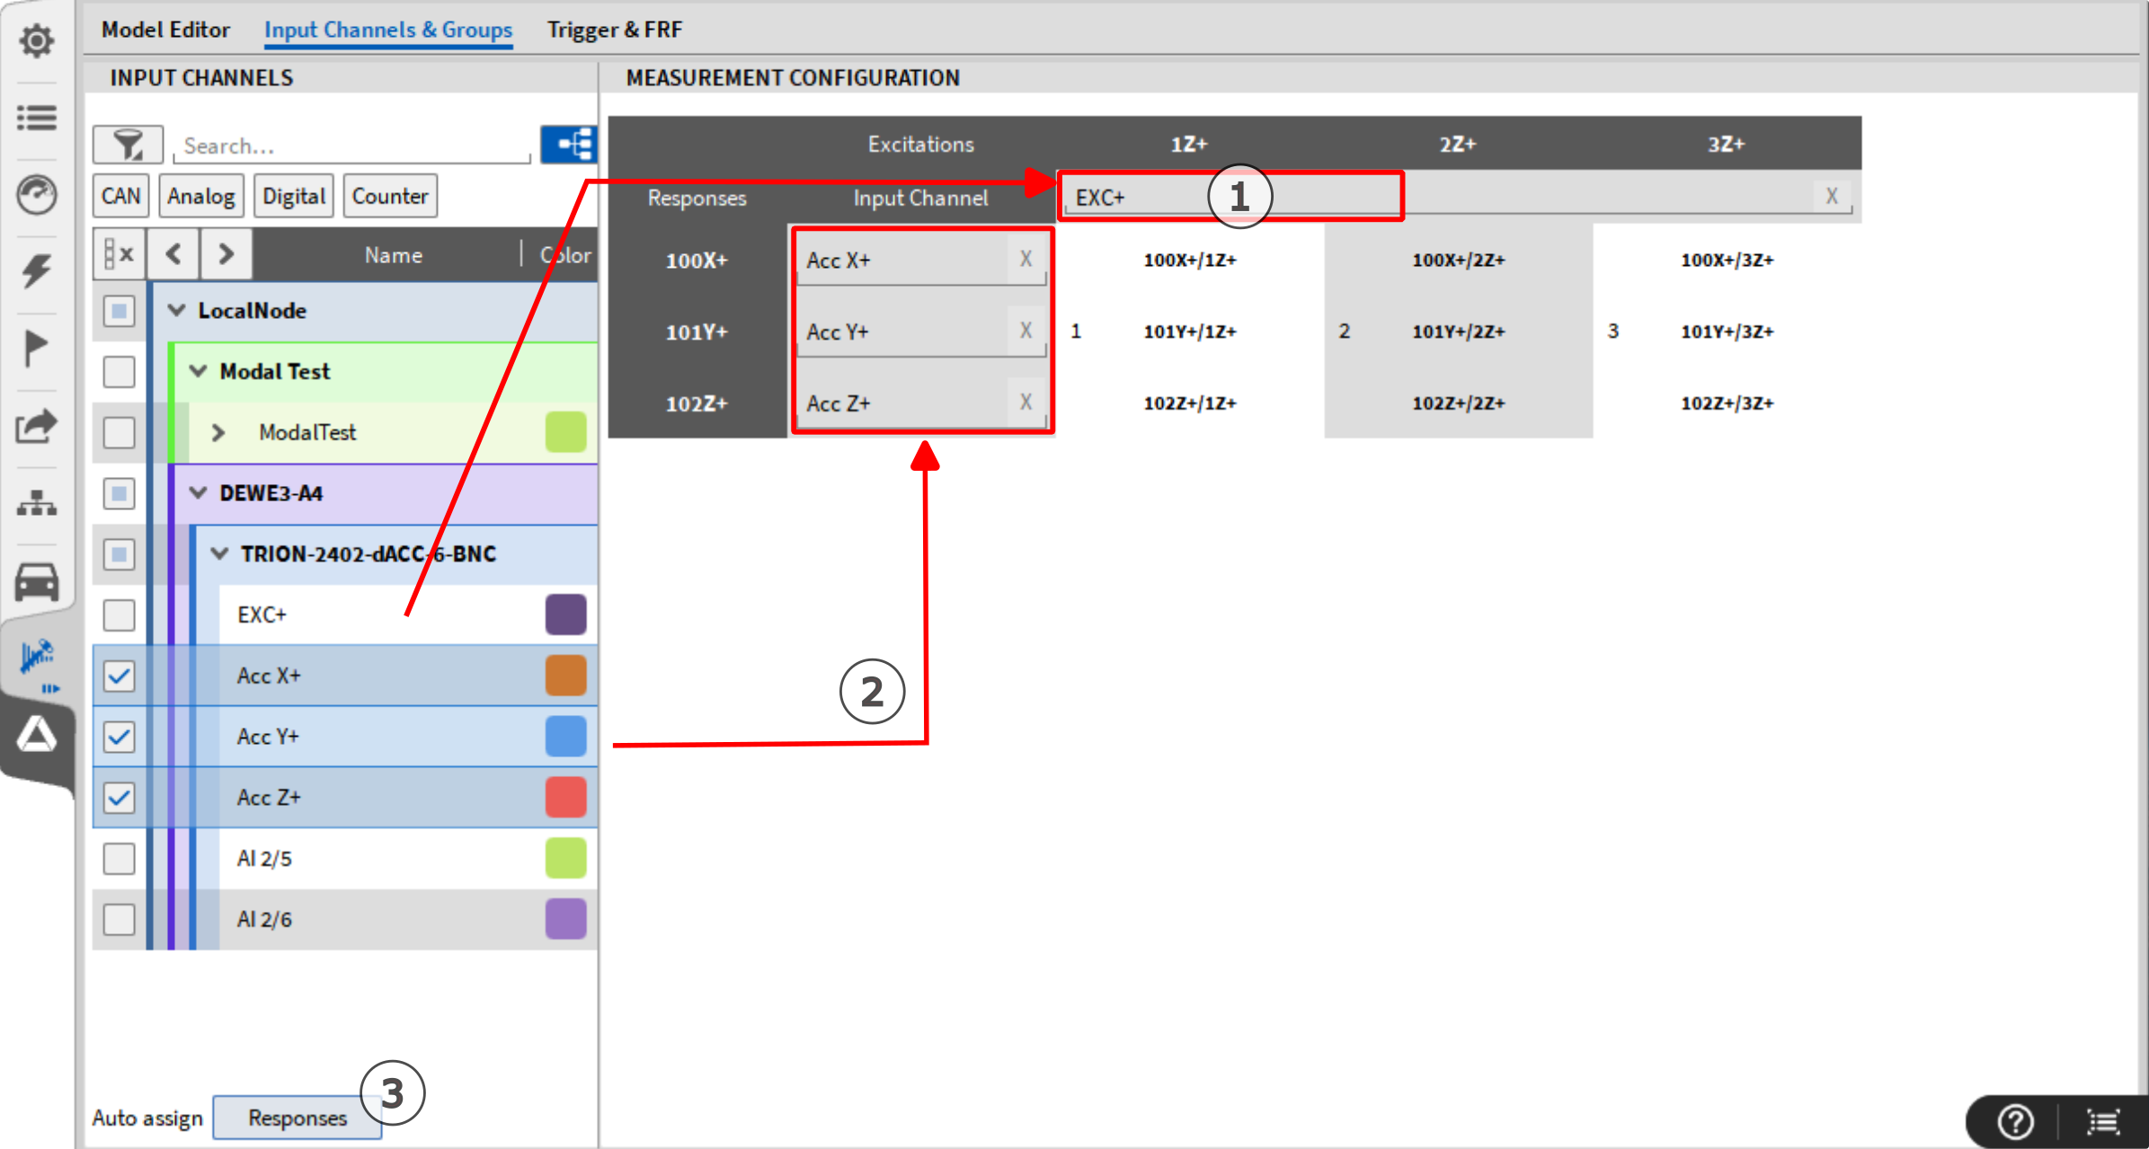Click the next arrow in channel header
This screenshot has height=1149, width=2149.
coord(226,254)
